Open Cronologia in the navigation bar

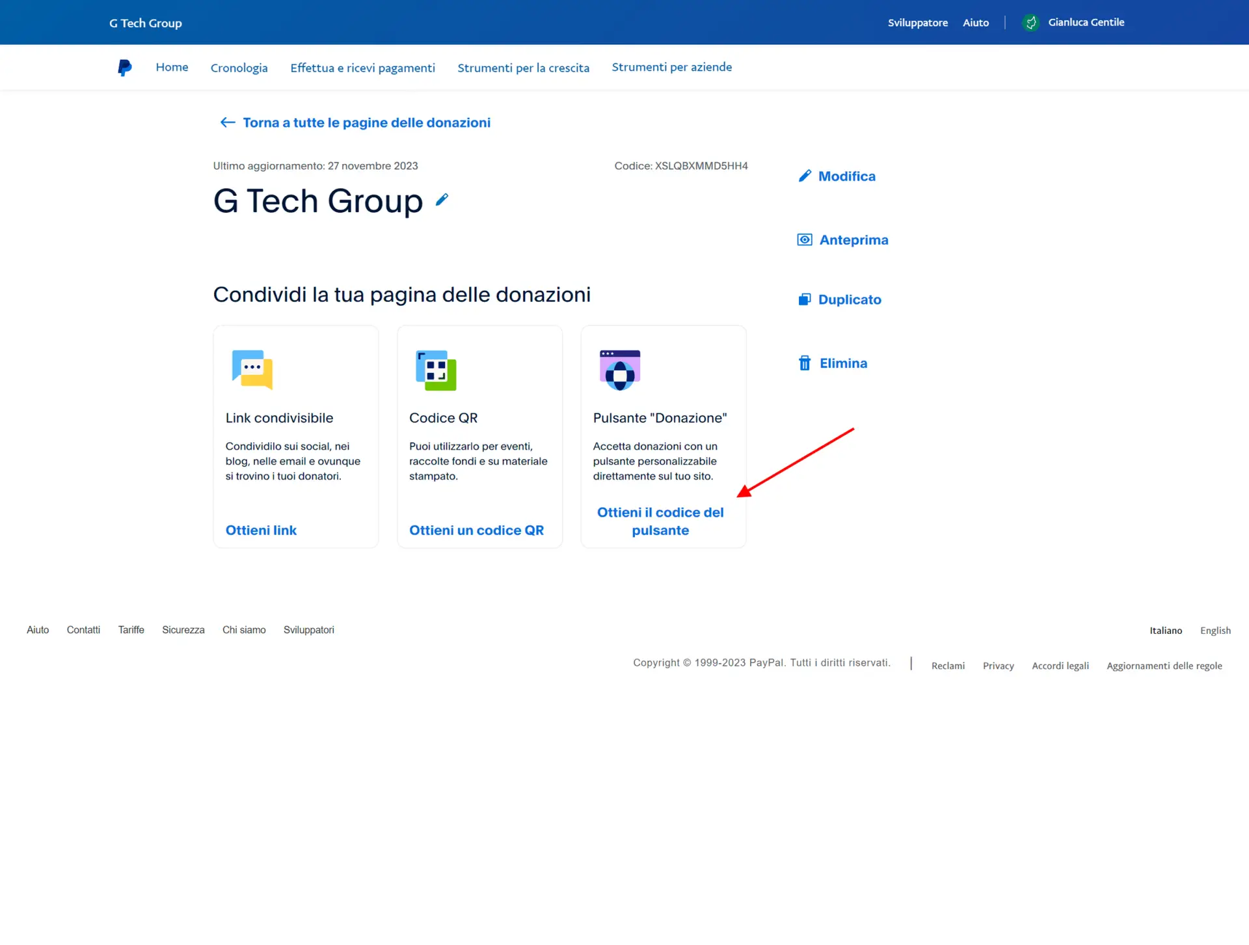[x=239, y=68]
